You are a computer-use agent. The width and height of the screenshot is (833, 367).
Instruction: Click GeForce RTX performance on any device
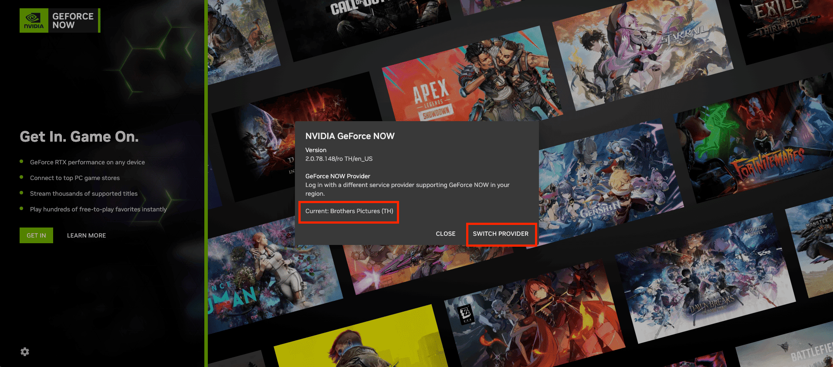87,162
